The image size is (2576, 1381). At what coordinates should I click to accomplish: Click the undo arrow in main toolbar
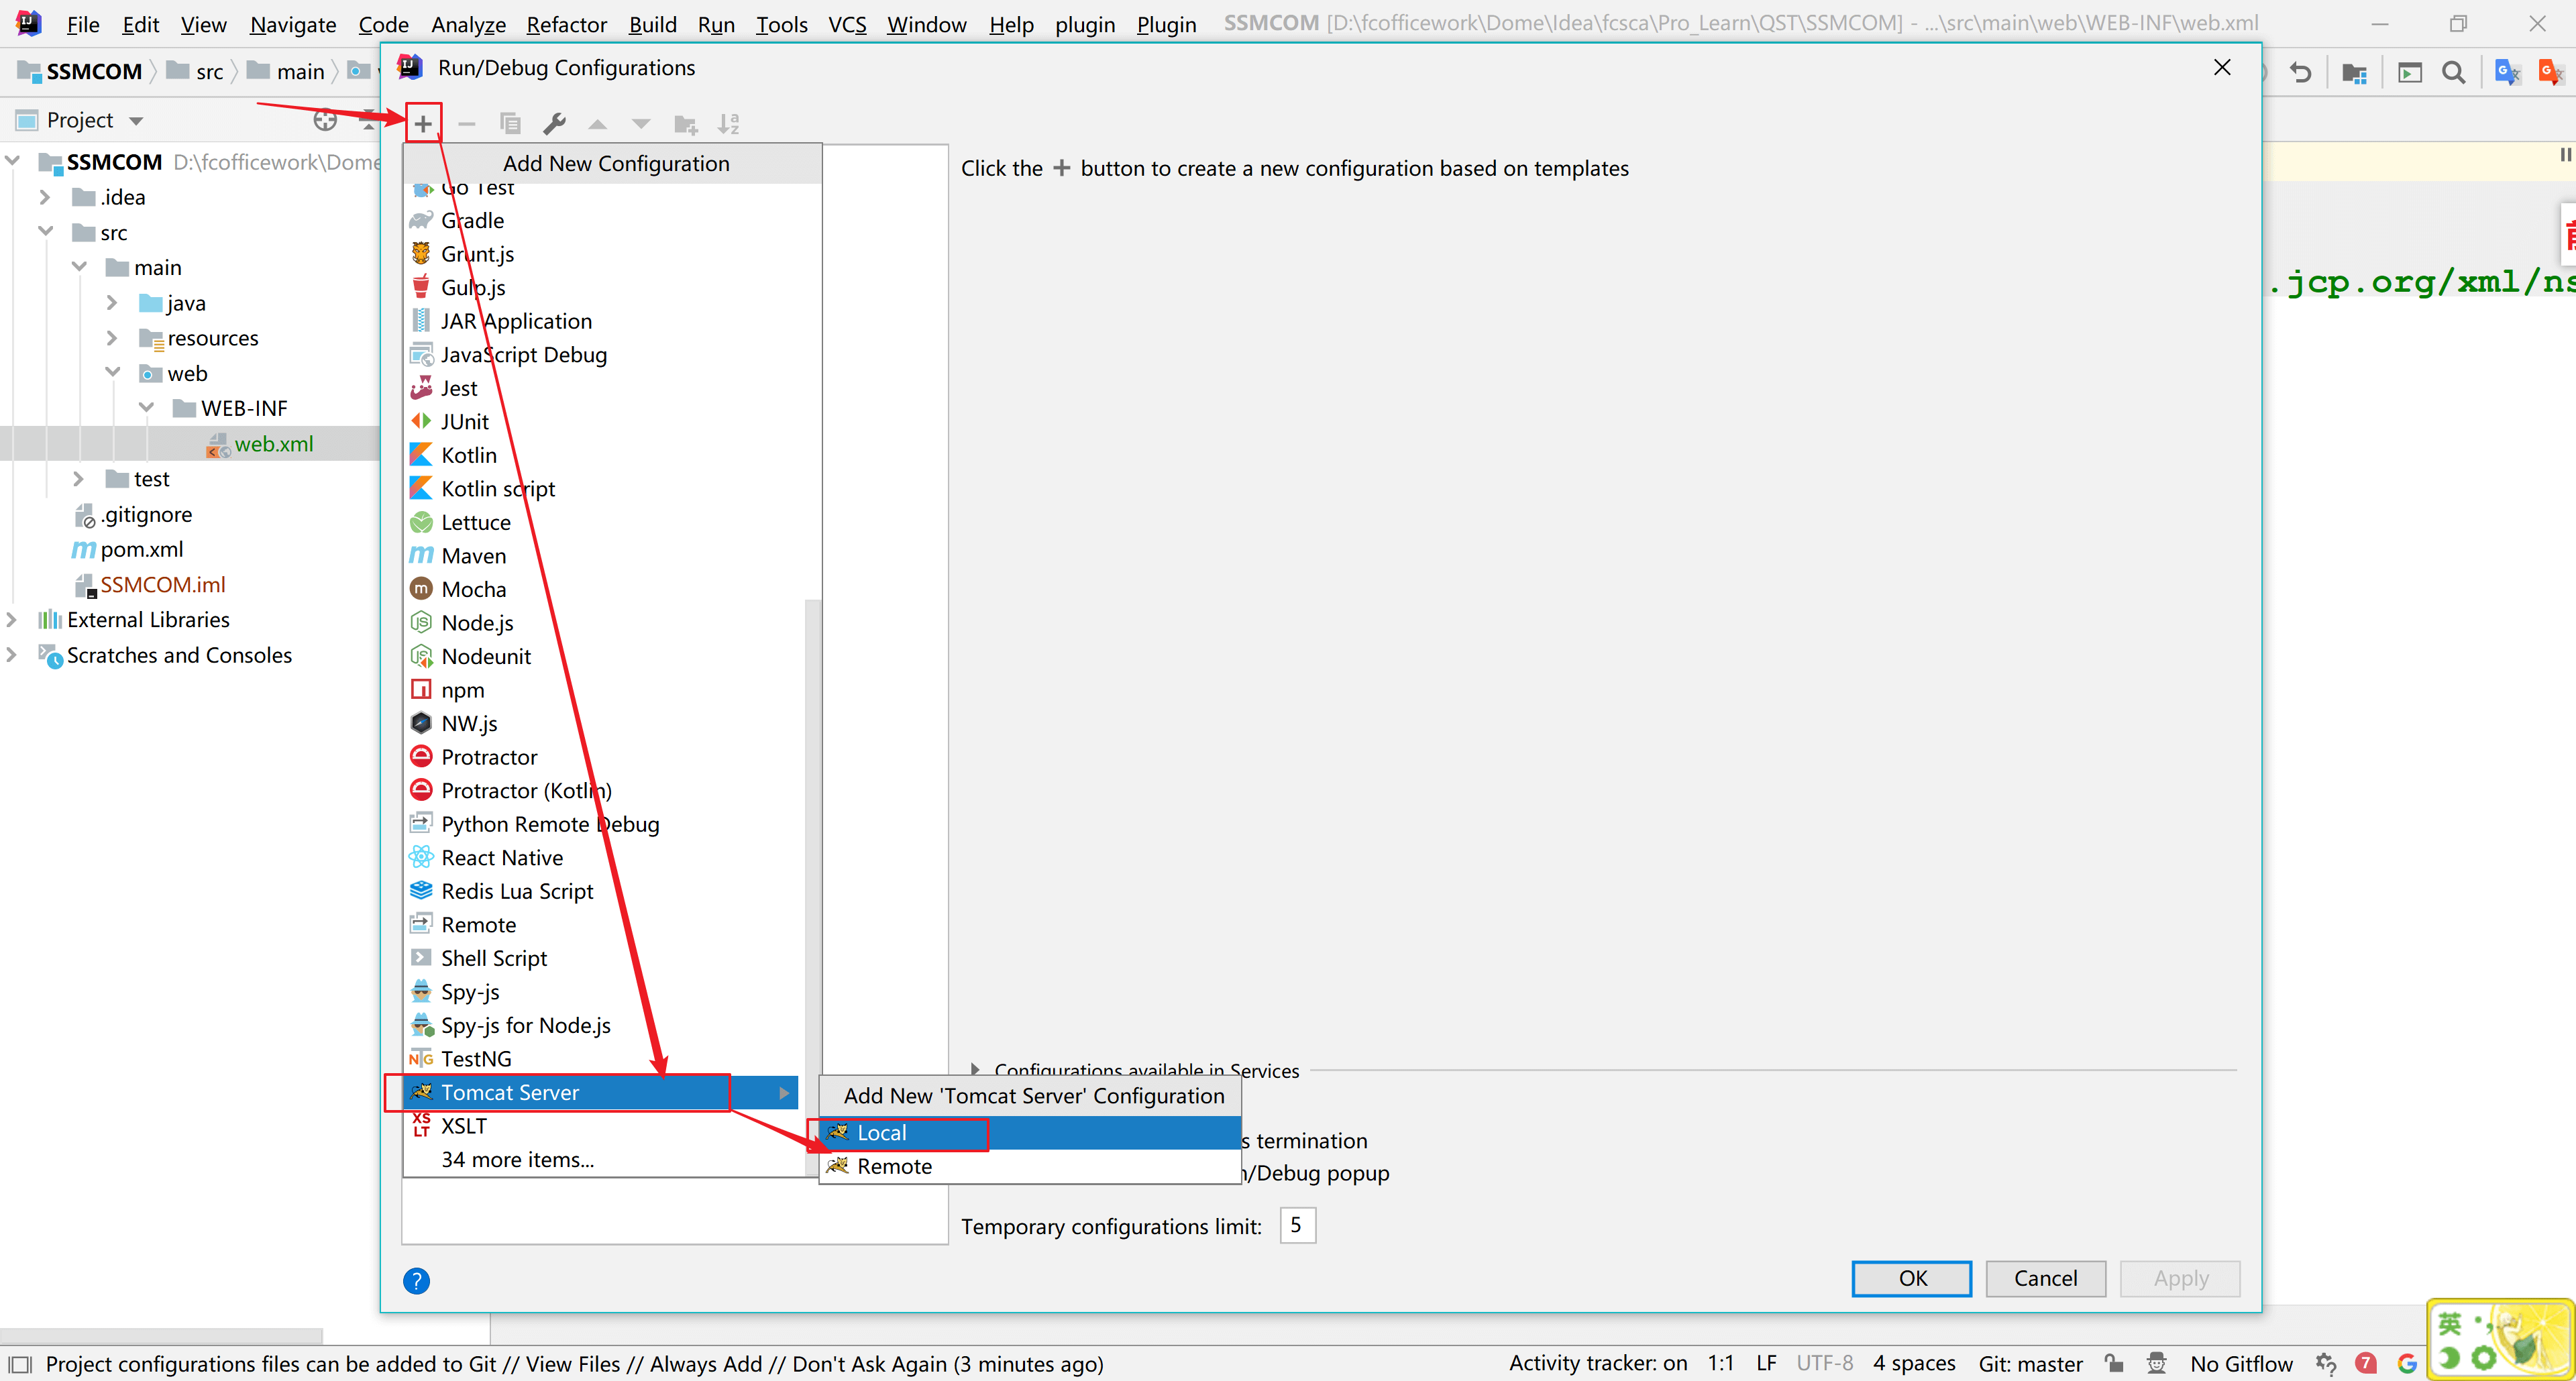click(x=2300, y=72)
